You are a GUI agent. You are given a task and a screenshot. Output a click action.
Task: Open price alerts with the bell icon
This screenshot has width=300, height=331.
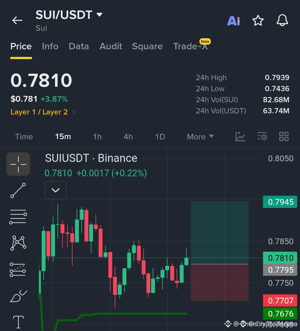click(x=282, y=20)
